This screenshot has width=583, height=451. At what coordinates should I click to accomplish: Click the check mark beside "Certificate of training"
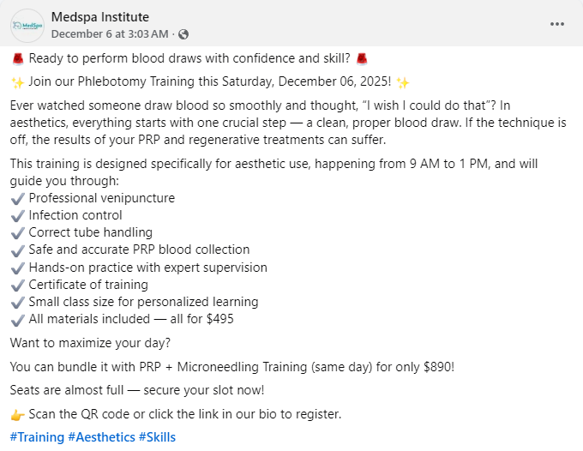(17, 285)
